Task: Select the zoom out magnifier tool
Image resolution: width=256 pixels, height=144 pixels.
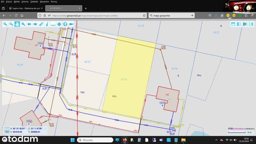Action: (x=11, y=24)
